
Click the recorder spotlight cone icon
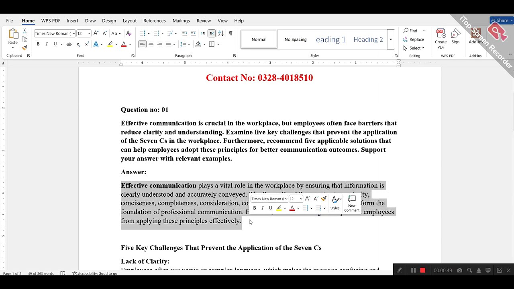pyautogui.click(x=479, y=271)
